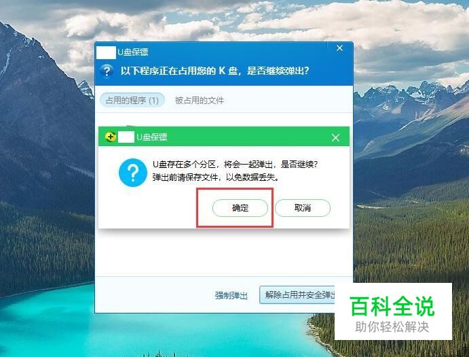Click the white box beside the 360 icon
469x357 pixels.
pyautogui.click(x=126, y=137)
